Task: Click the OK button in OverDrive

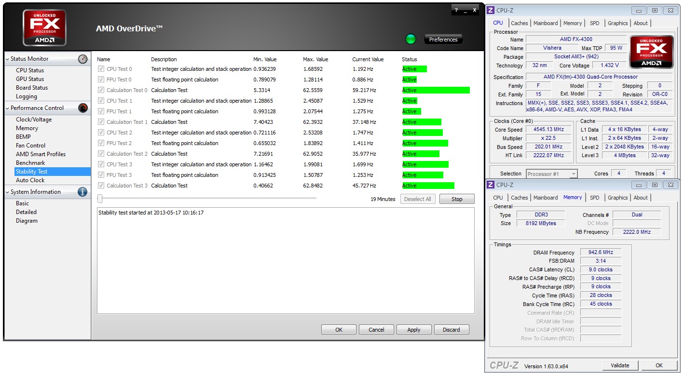Action: (x=339, y=330)
